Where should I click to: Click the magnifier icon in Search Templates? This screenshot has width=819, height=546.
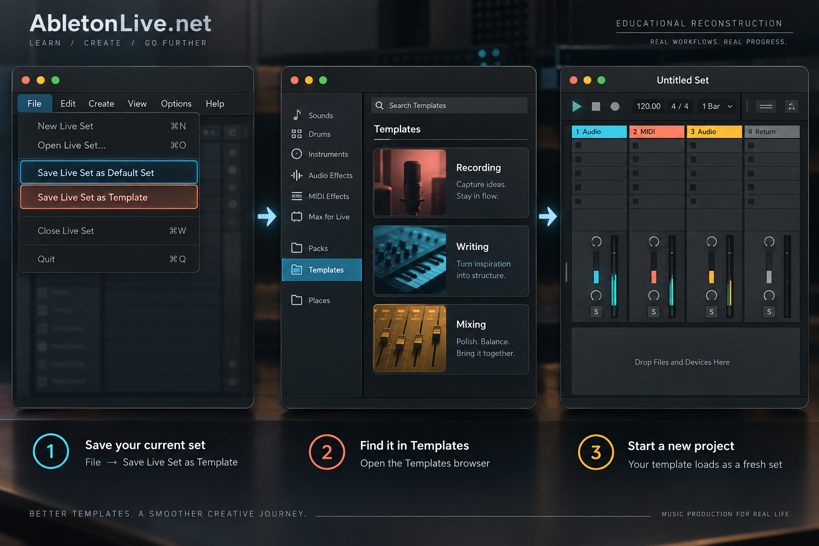tap(380, 106)
